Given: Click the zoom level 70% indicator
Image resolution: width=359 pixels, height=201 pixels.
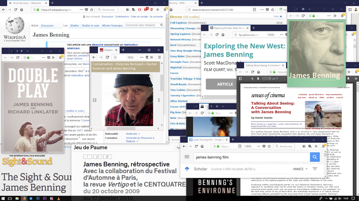Looking at the screenshot, I should pyautogui.click(x=130, y=57).
